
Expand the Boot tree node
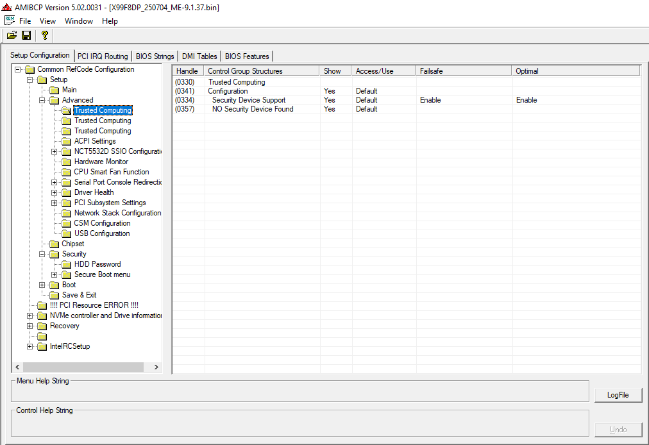coord(42,285)
